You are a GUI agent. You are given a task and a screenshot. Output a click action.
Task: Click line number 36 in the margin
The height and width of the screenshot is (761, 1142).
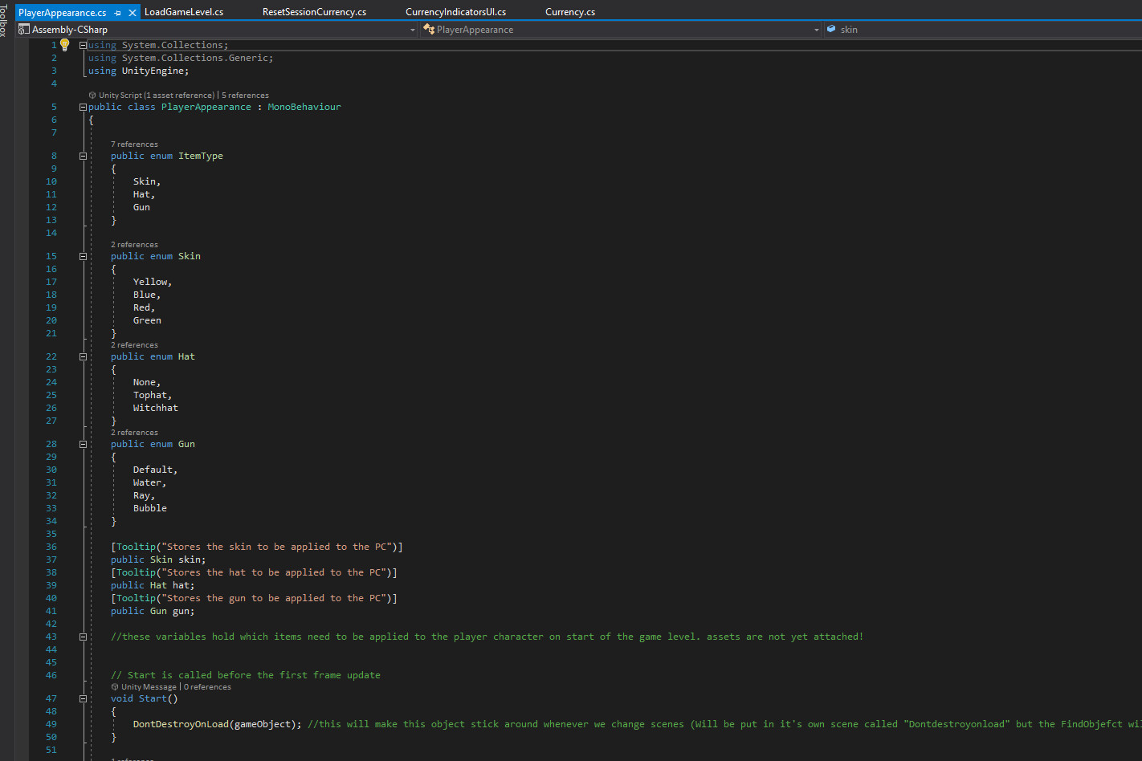(x=51, y=547)
